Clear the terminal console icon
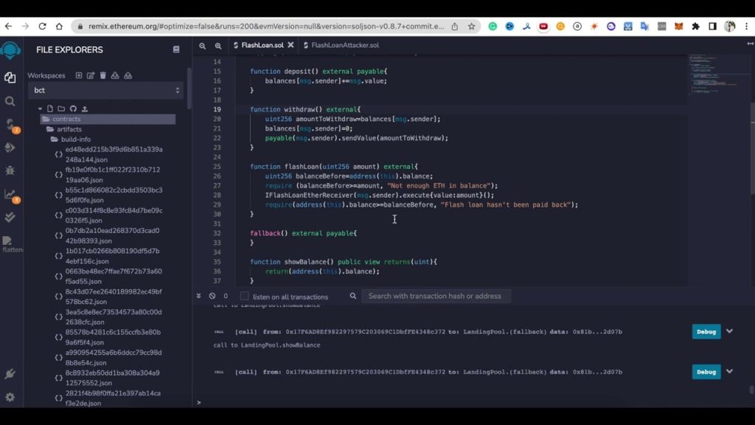755x425 pixels. coord(212,296)
